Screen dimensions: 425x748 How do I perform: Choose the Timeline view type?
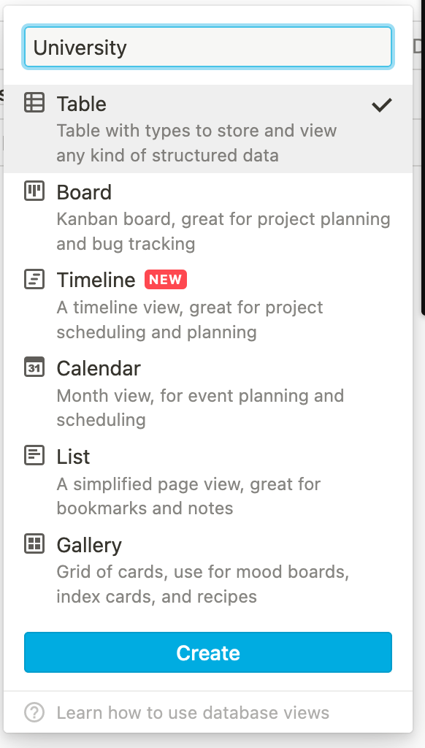pos(208,305)
